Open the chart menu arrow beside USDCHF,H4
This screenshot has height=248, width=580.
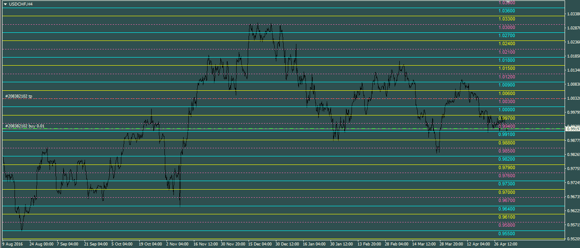[x=5, y=4]
